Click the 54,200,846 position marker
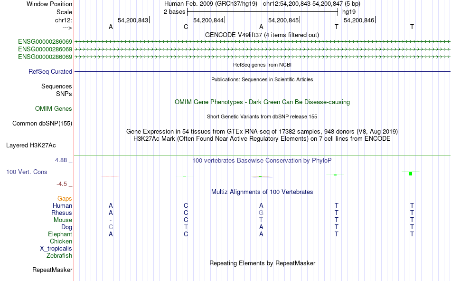The image size is (451, 281). pos(359,20)
